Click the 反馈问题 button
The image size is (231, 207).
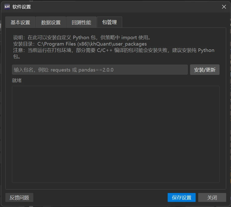click(x=19, y=198)
